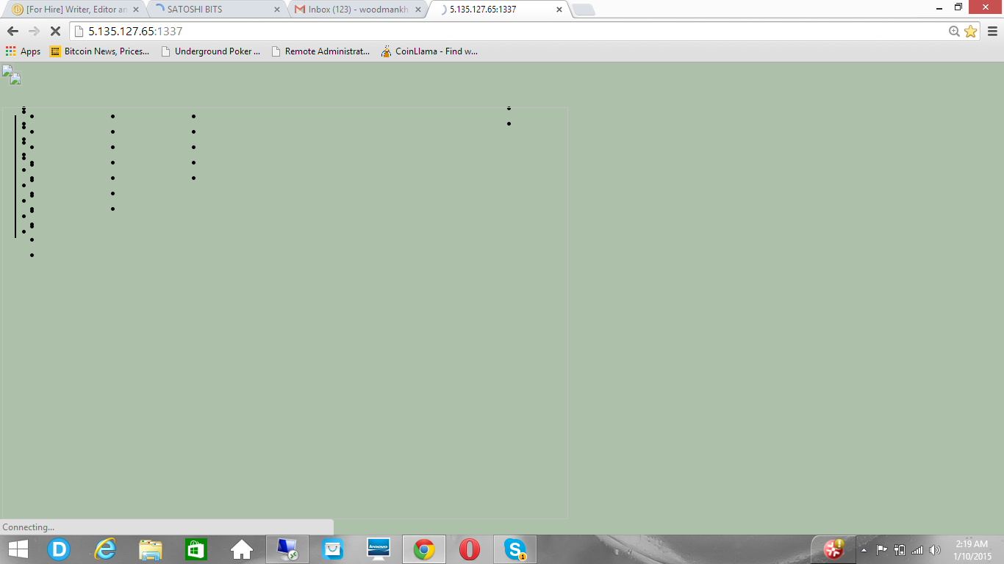Open the Windows Store taskbar icon

[196, 549]
